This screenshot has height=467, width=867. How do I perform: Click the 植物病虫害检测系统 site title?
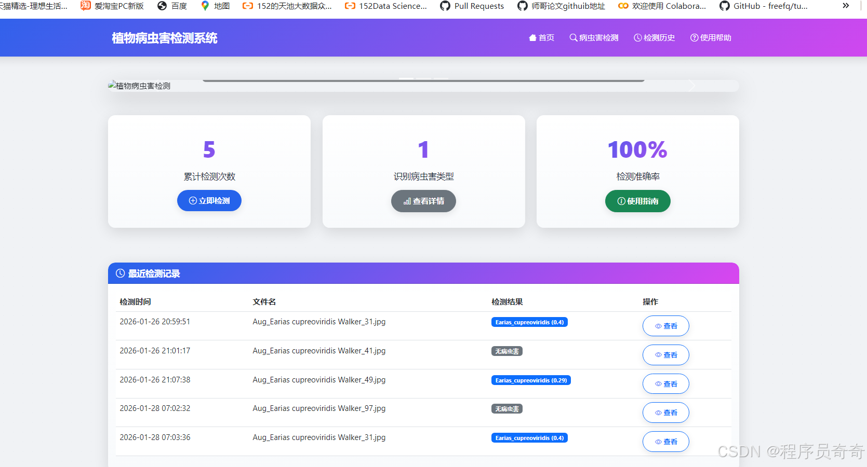tap(165, 38)
